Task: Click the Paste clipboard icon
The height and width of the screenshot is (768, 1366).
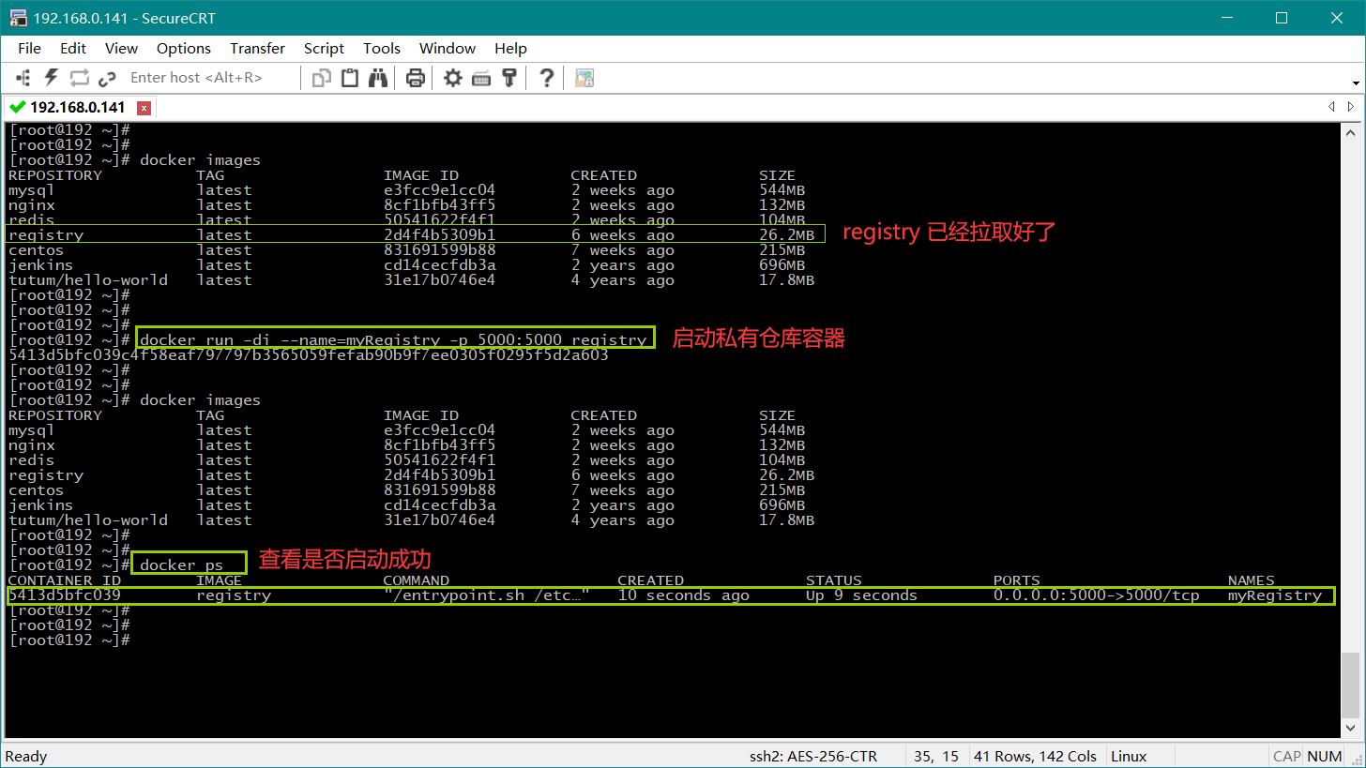Action: tap(350, 78)
